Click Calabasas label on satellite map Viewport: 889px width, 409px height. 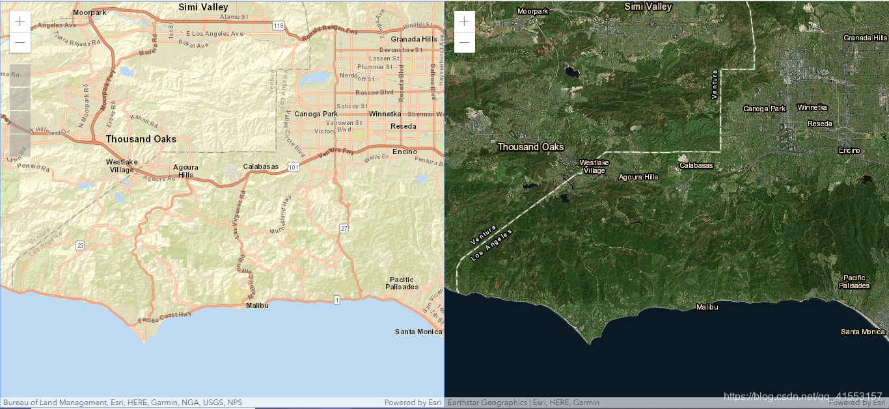696,165
